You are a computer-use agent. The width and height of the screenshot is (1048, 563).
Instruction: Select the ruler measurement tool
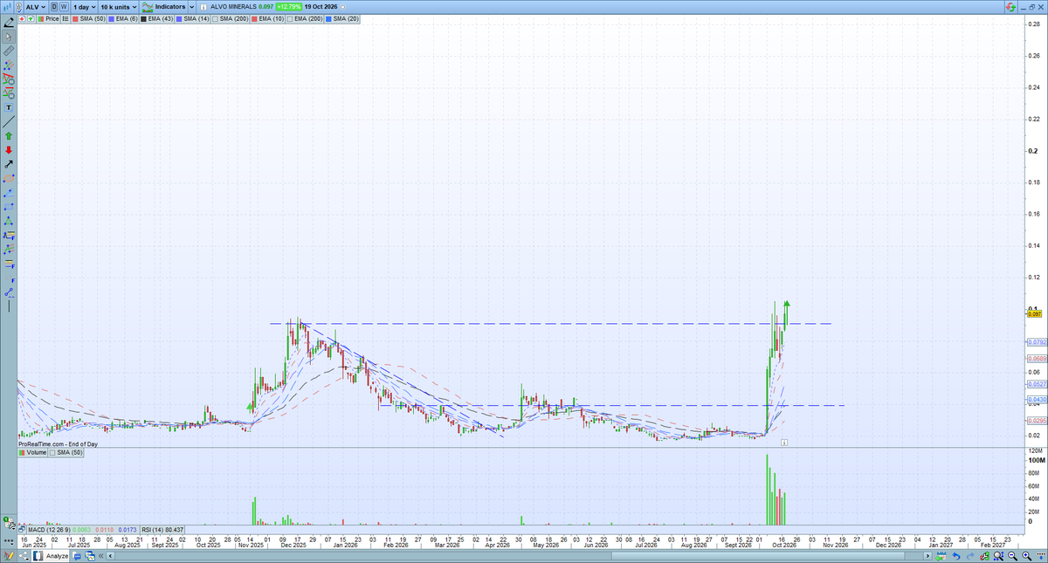(x=9, y=51)
